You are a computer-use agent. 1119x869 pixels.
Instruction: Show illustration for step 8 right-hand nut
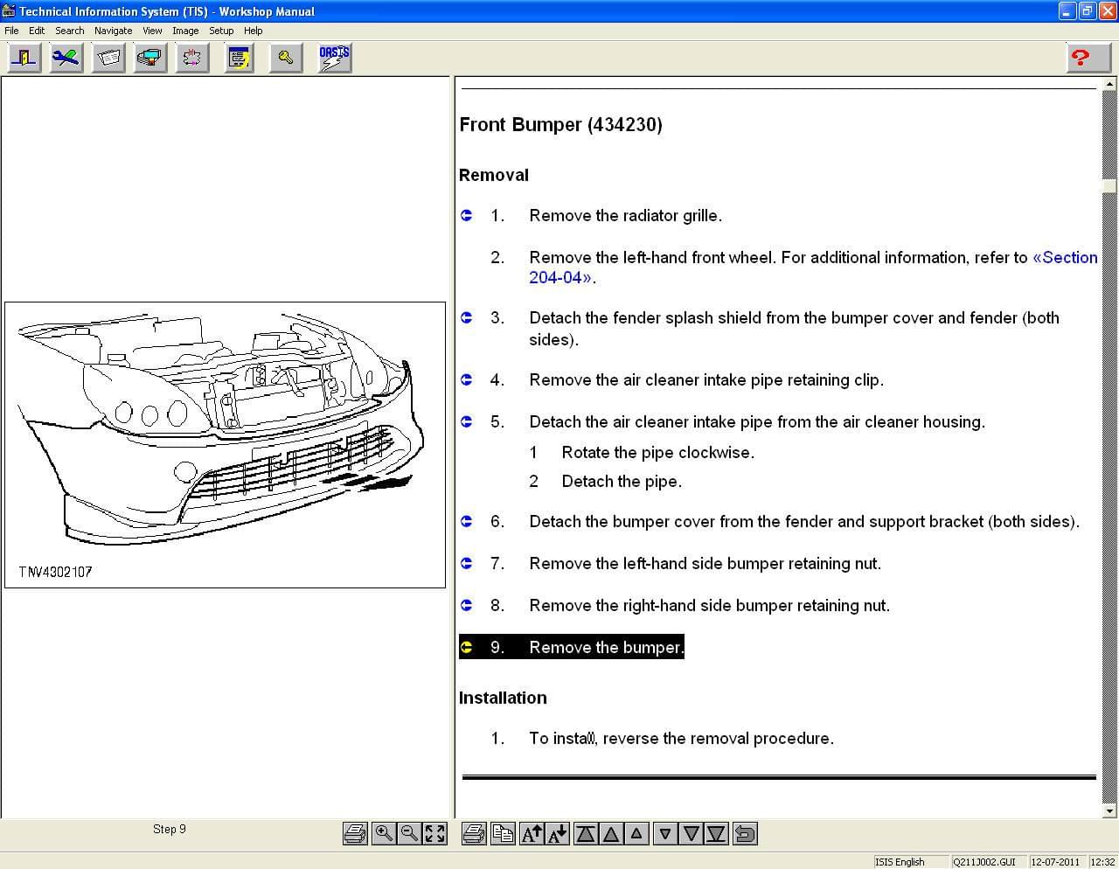467,605
